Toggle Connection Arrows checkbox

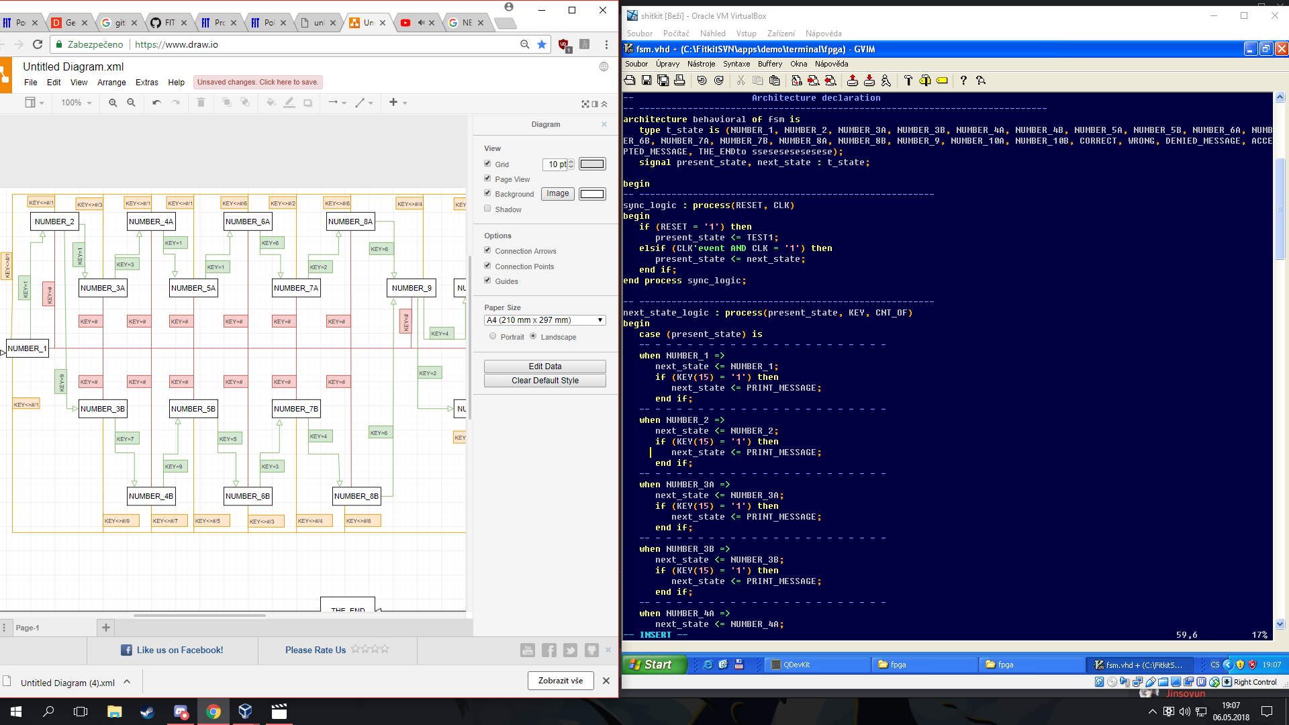coord(487,250)
